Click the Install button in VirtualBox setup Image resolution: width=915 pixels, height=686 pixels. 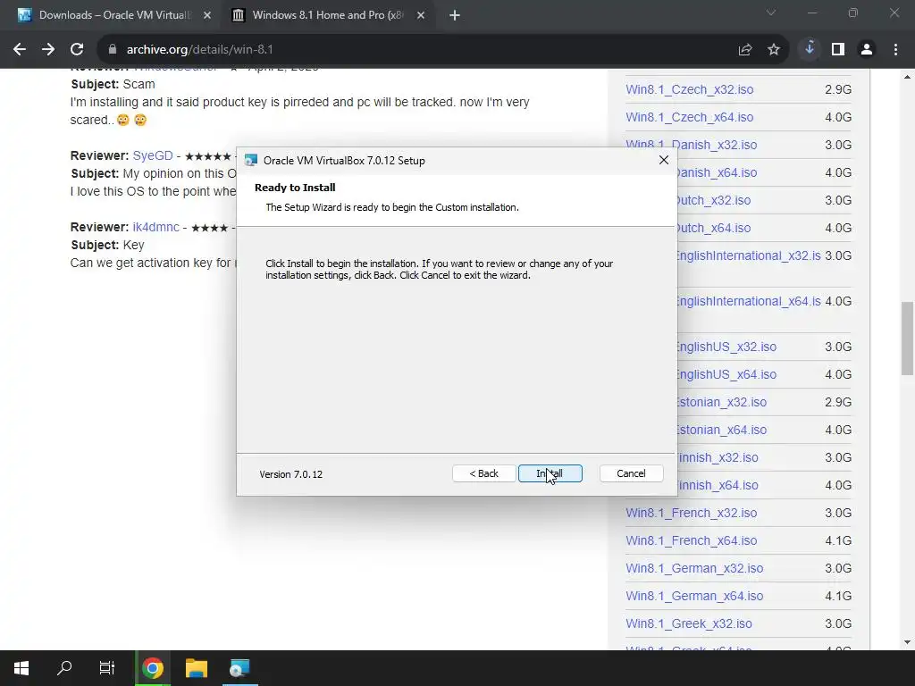pos(550,473)
